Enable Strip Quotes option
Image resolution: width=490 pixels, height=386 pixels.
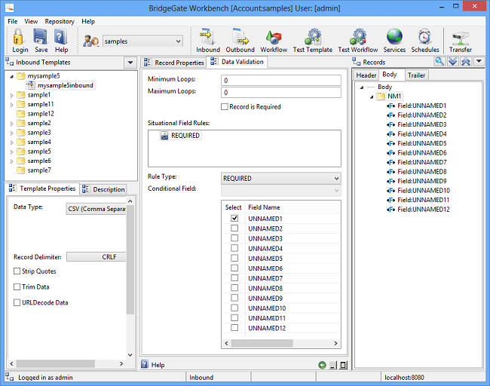point(17,271)
